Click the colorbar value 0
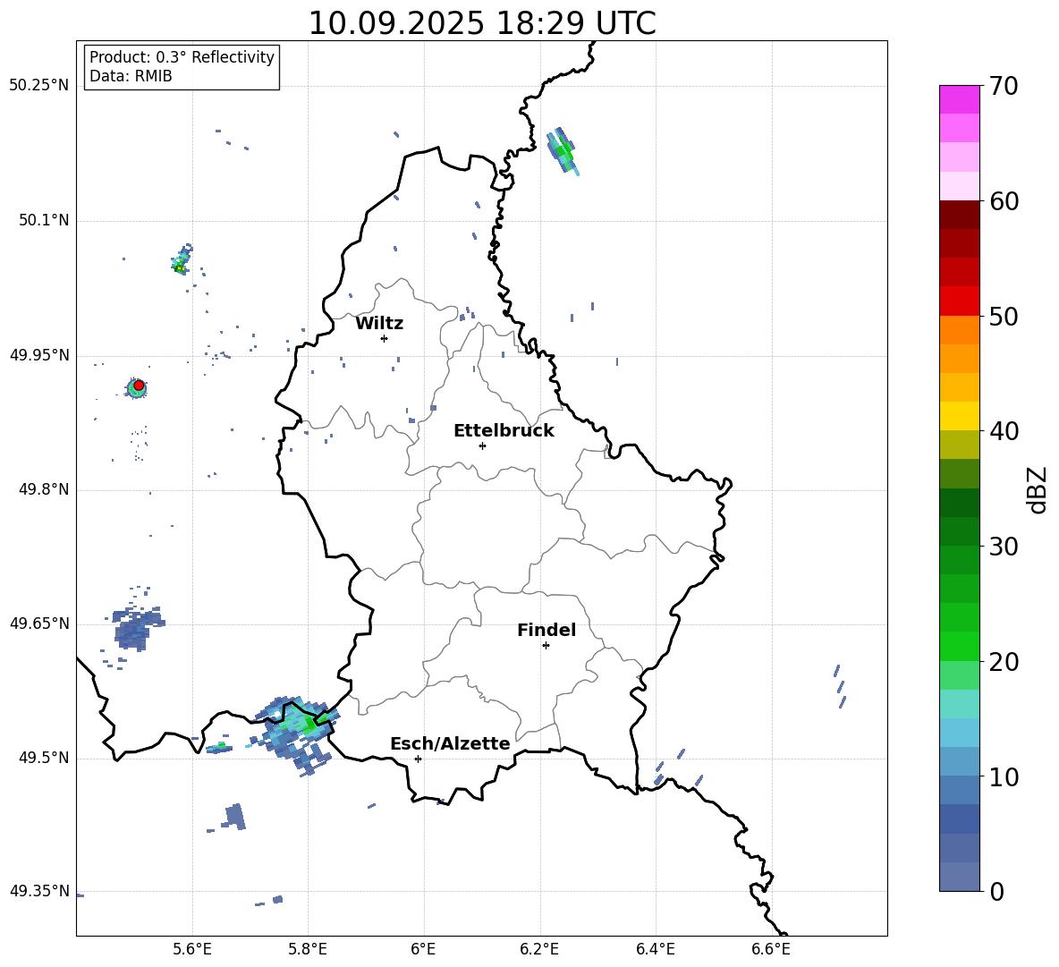1059x967 pixels. [996, 891]
